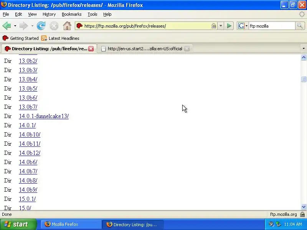This screenshot has width=307, height=230.
Task: Click the magnifying glass search button
Action: point(300,26)
